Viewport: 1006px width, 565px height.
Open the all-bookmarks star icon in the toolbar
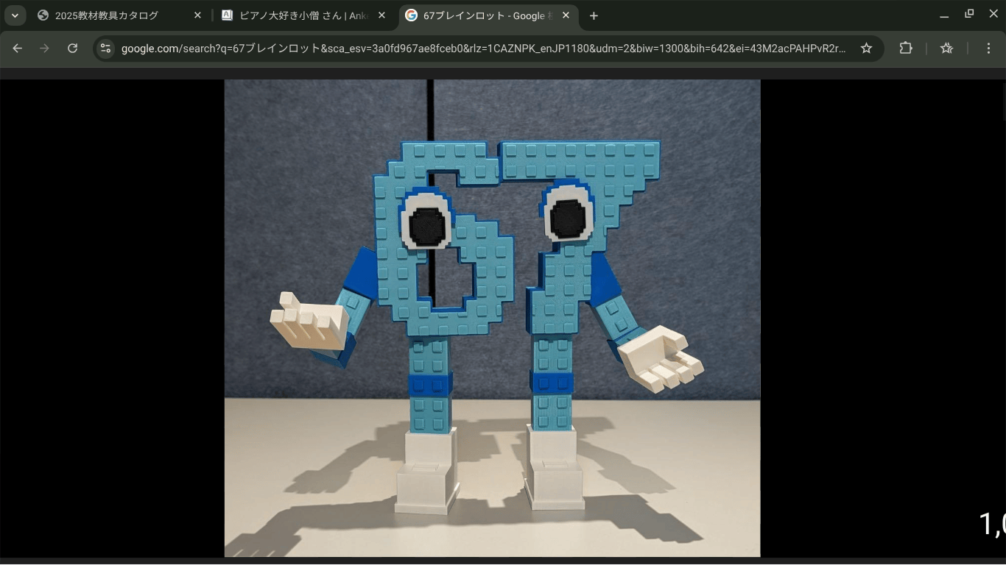[x=946, y=49]
